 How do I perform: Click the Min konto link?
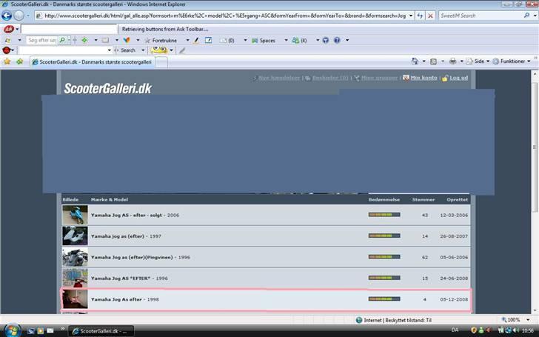[423, 78]
